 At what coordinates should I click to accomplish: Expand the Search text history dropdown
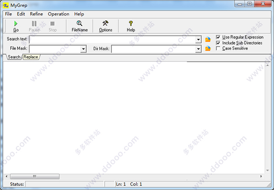[198, 39]
